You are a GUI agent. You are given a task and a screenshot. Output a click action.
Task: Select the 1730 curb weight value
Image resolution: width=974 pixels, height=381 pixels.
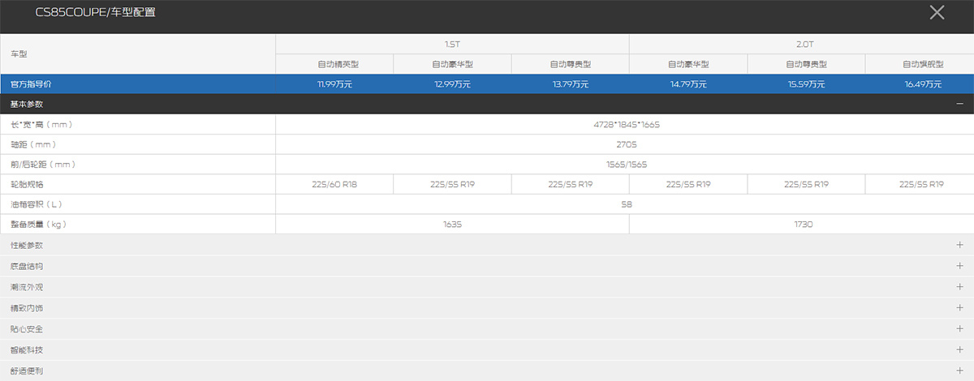tap(801, 225)
